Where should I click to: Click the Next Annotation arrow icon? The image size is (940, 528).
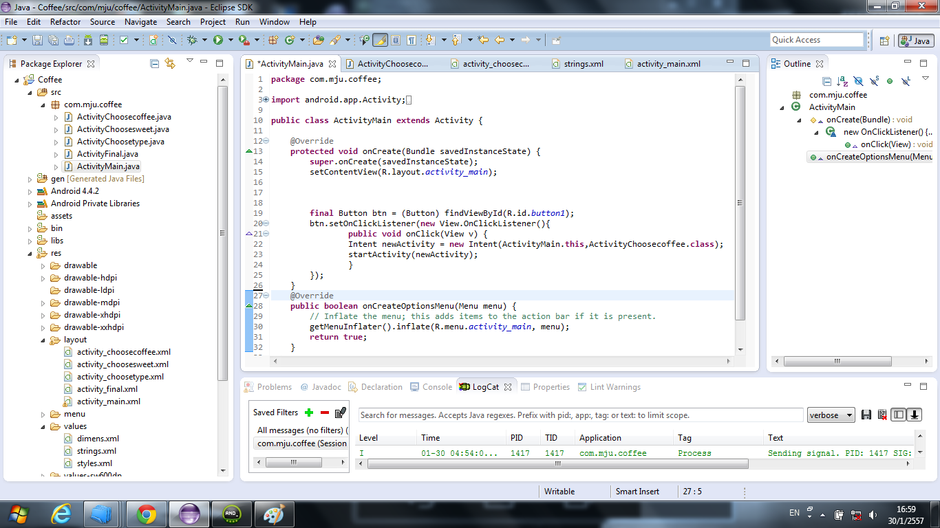click(x=430, y=40)
